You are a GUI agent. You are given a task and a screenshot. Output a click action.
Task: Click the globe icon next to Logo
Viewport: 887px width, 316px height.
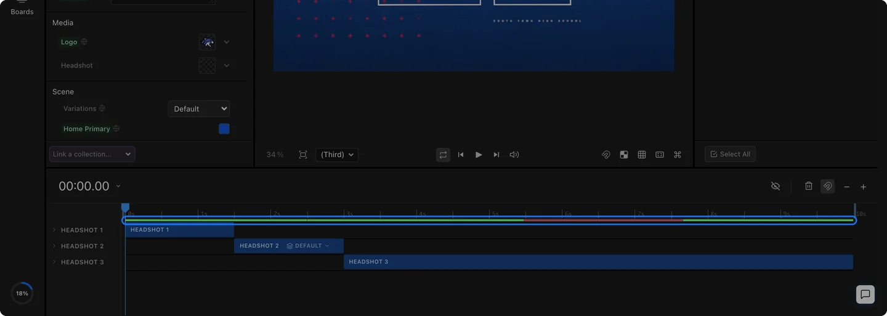(84, 42)
